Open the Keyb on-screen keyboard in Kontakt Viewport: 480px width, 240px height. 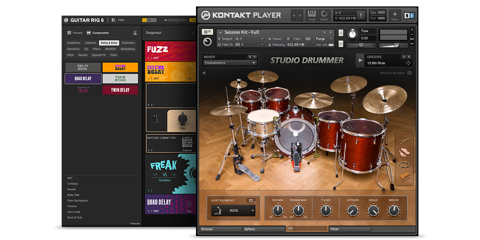coord(312,15)
